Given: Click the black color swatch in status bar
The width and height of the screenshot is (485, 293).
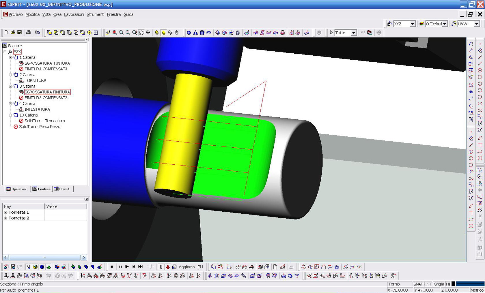Looking at the screenshot, I should 453,284.
